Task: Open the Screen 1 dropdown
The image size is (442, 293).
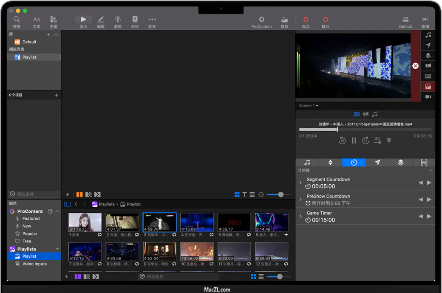Action: tap(309, 106)
